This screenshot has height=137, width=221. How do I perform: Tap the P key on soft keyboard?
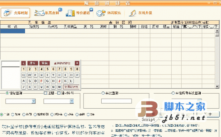(x=77, y=75)
